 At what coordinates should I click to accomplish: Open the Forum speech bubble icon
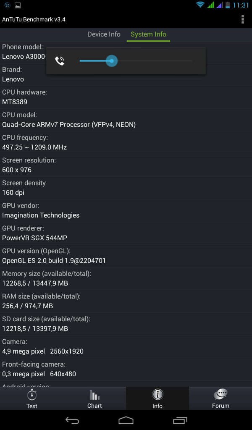pos(220,395)
